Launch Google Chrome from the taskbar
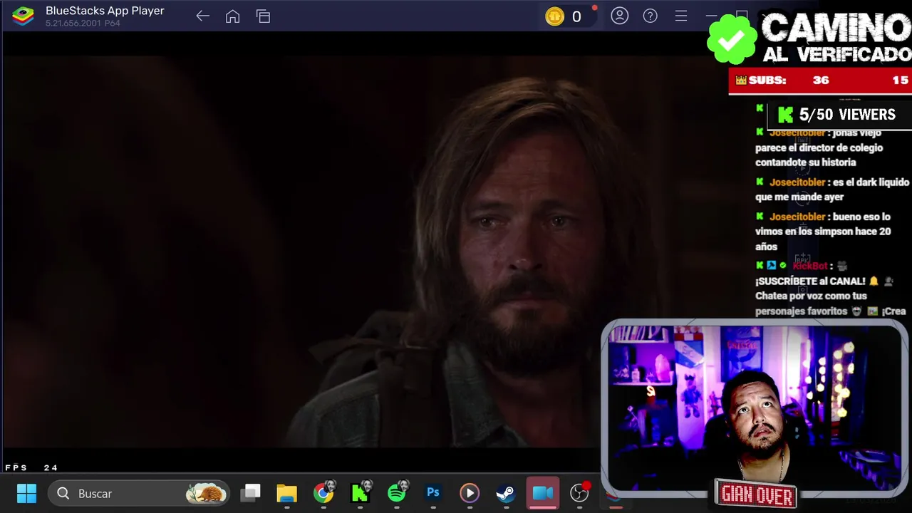This screenshot has width=912, height=513. [323, 493]
